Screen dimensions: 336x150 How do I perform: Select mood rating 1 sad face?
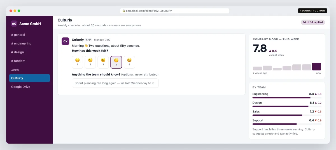77,62
